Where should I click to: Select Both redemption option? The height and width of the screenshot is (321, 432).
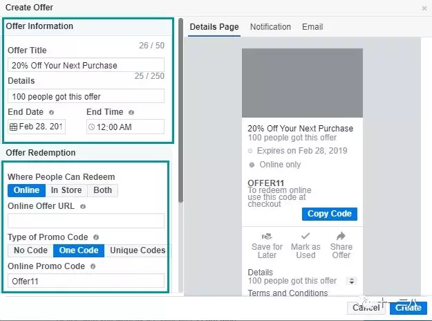[x=103, y=190]
